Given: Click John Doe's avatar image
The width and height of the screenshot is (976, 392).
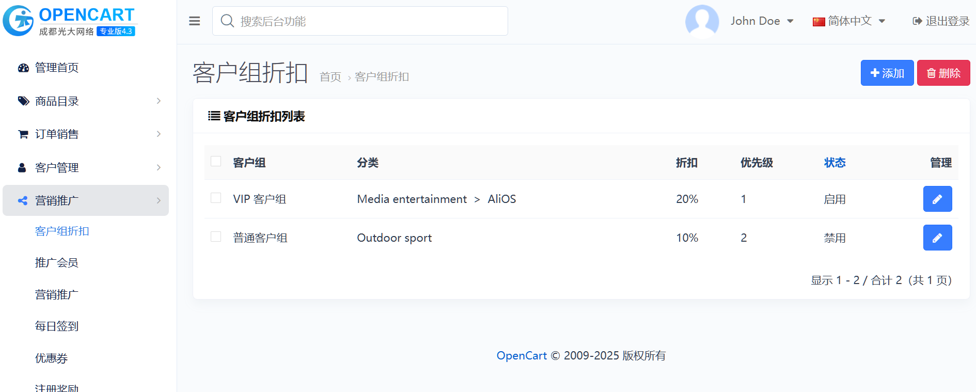Looking at the screenshot, I should coord(702,21).
